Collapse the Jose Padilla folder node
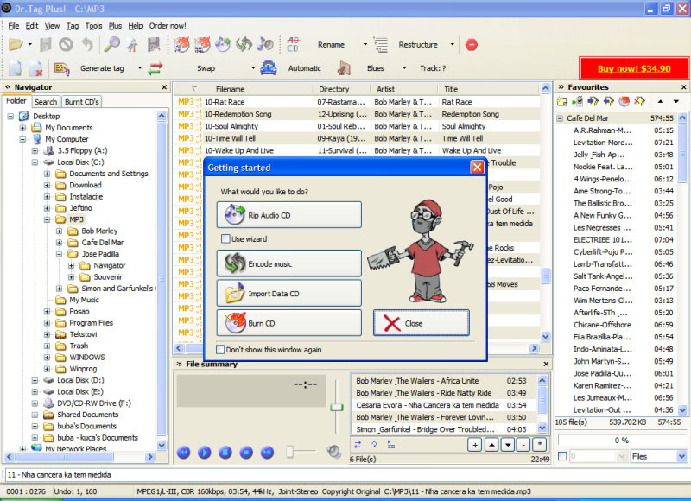Screen dimensions: 691x501 click(x=59, y=254)
